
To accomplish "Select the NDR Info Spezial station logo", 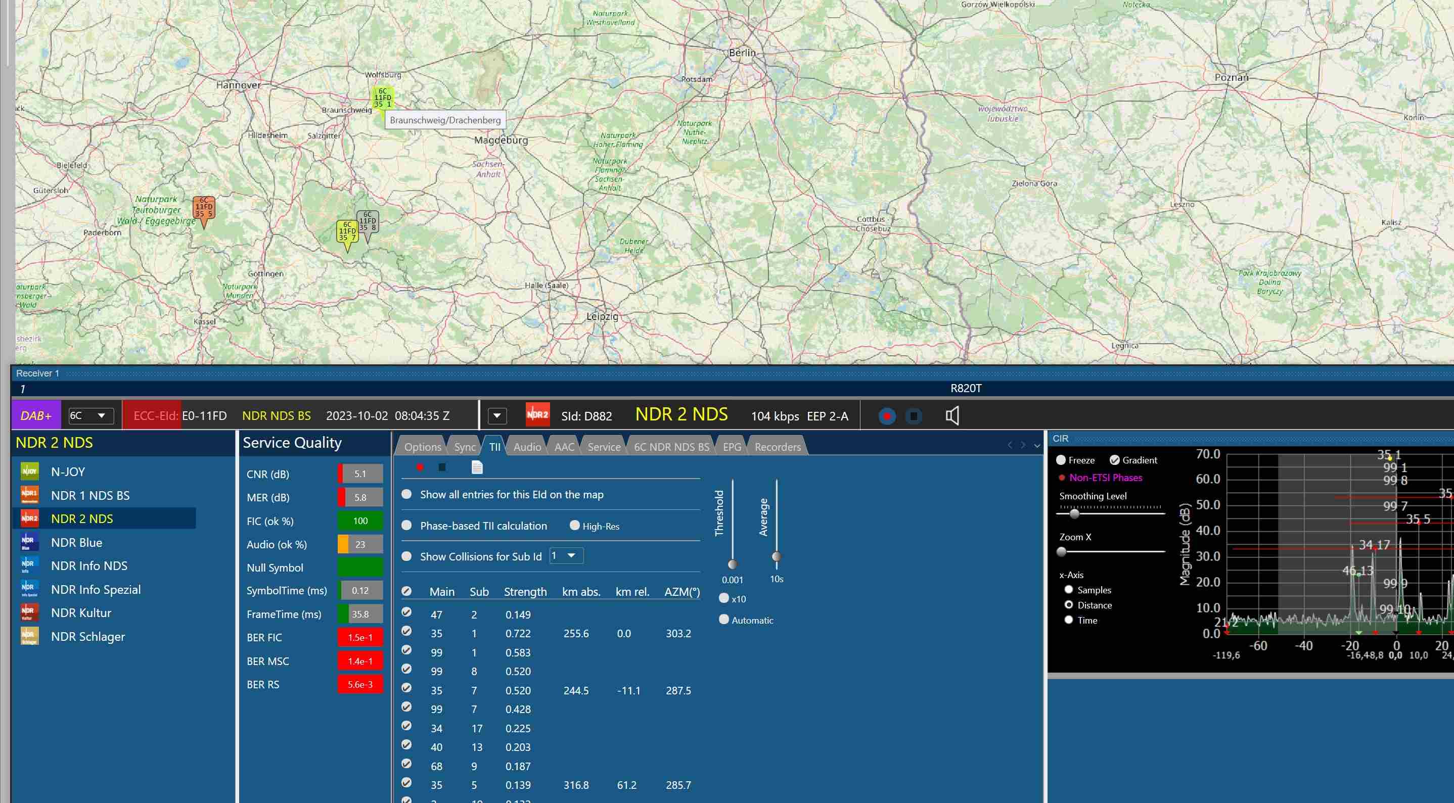I will pyautogui.click(x=29, y=589).
